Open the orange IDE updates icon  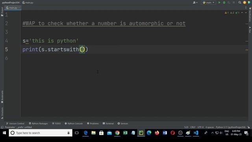point(245,2)
